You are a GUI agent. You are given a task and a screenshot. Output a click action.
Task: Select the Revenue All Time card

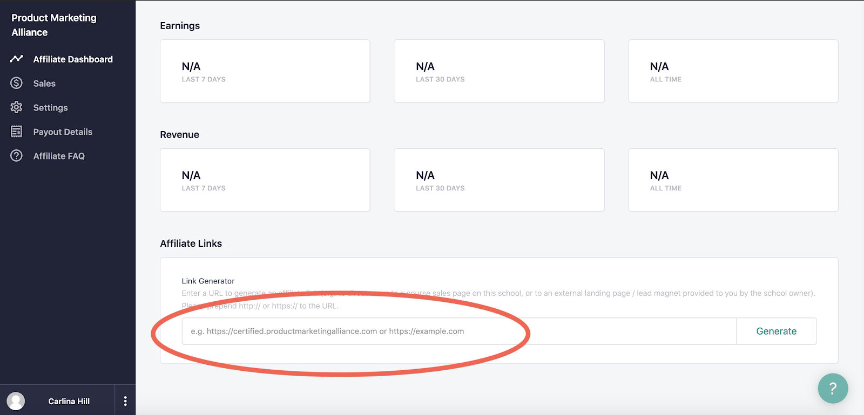pos(733,180)
